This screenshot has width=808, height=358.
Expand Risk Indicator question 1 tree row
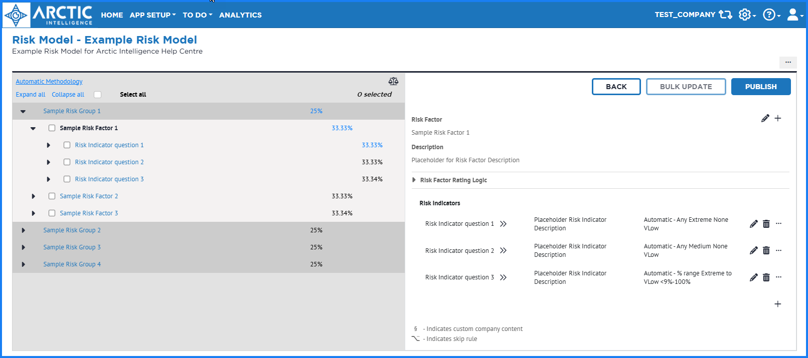49,145
